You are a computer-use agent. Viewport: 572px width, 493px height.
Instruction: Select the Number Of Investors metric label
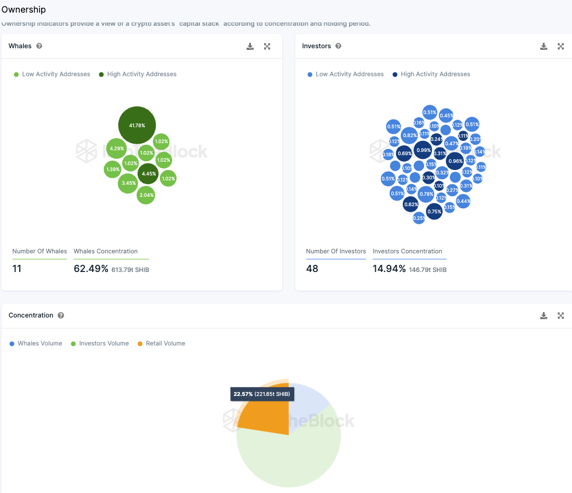tap(336, 251)
